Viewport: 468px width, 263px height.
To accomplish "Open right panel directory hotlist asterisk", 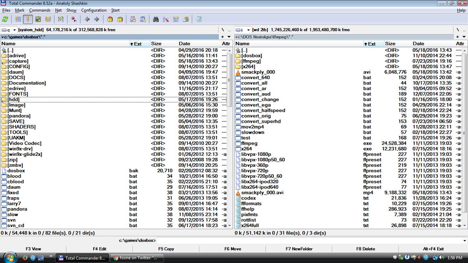I will (457, 37).
